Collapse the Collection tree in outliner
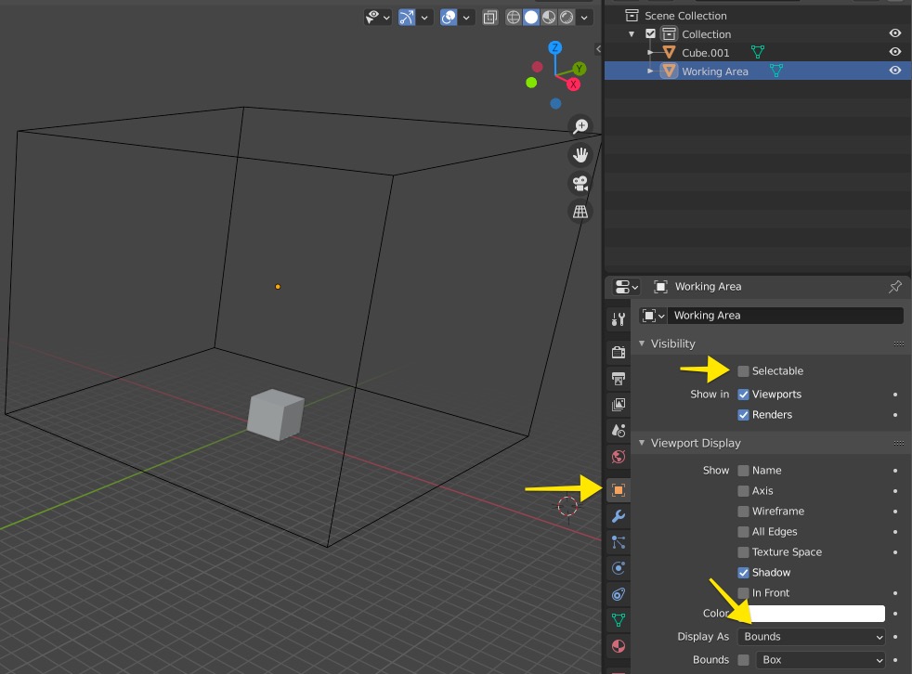Viewport: 912px width, 674px height. [632, 34]
